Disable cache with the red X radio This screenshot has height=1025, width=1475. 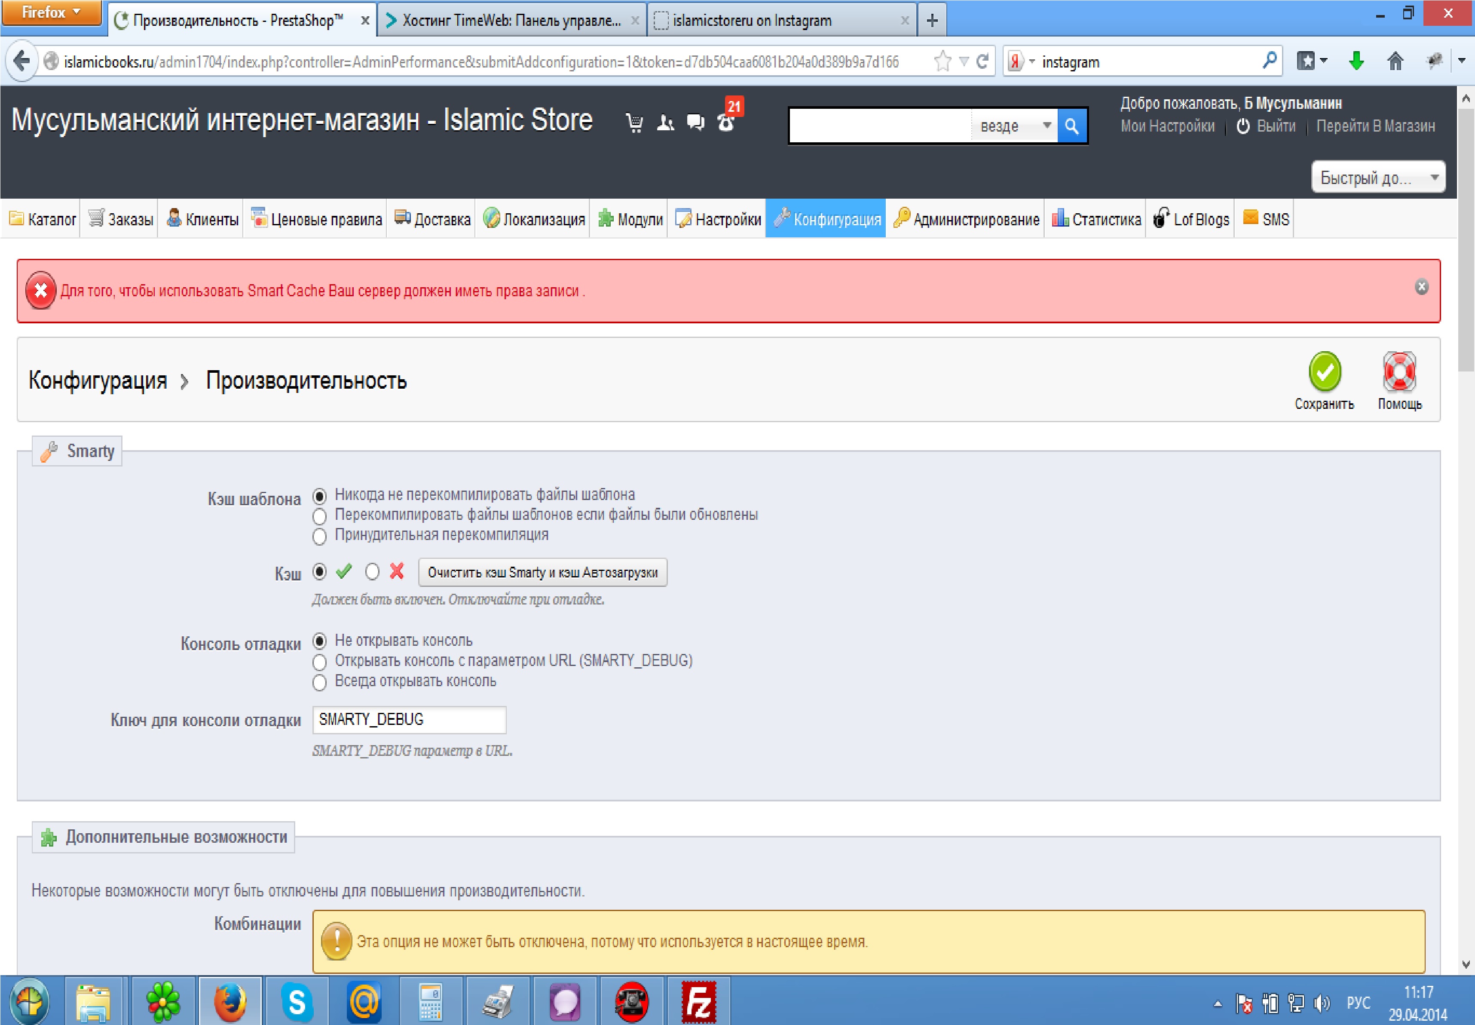tap(372, 571)
